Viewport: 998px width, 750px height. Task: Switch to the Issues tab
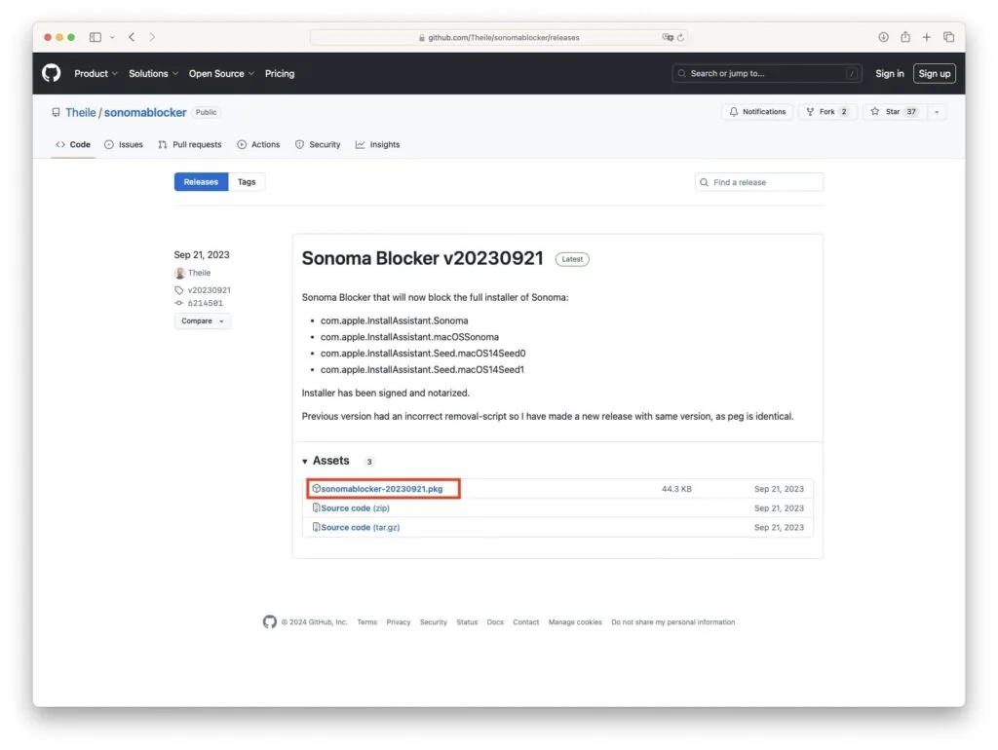click(124, 145)
